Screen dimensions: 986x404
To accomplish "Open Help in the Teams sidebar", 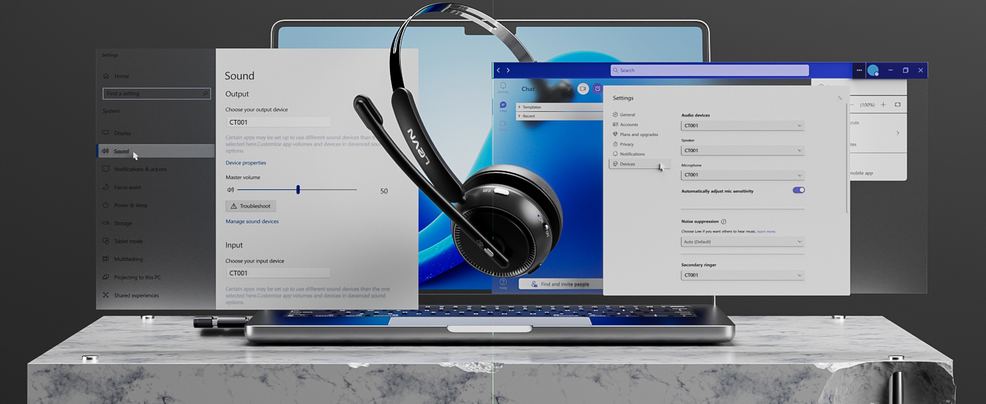I will [x=503, y=283].
